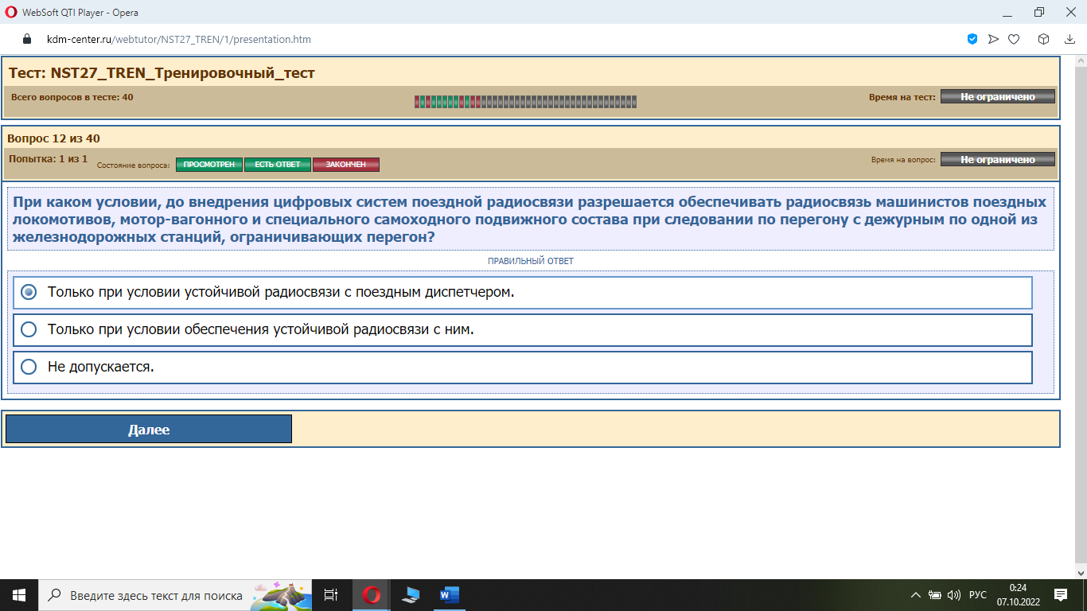Click the test title NST27_TREN heading
This screenshot has width=1087, height=611.
(x=162, y=73)
